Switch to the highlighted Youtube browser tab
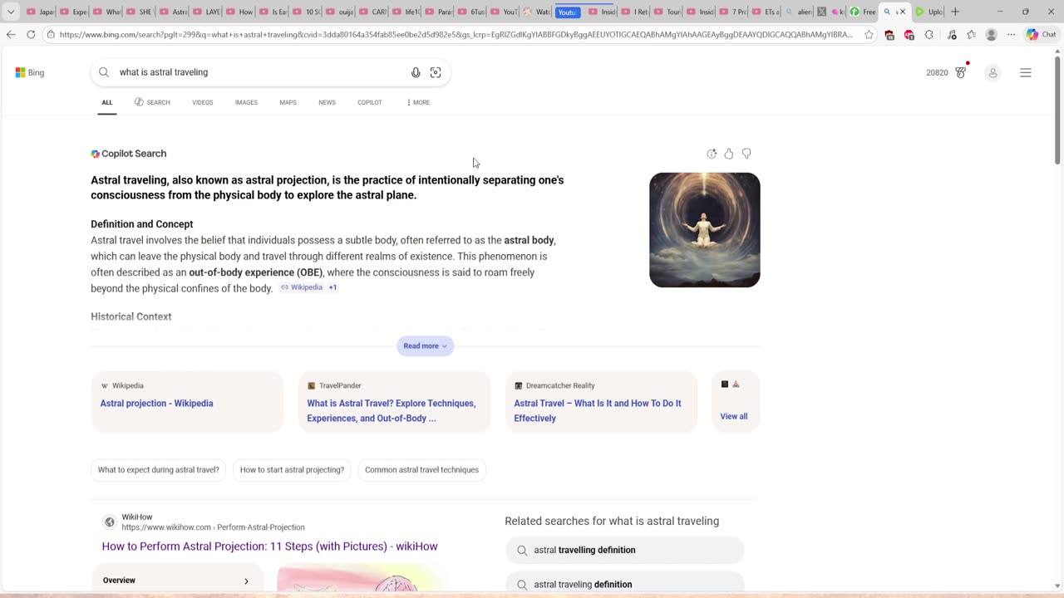The image size is (1064, 598). coord(568,12)
